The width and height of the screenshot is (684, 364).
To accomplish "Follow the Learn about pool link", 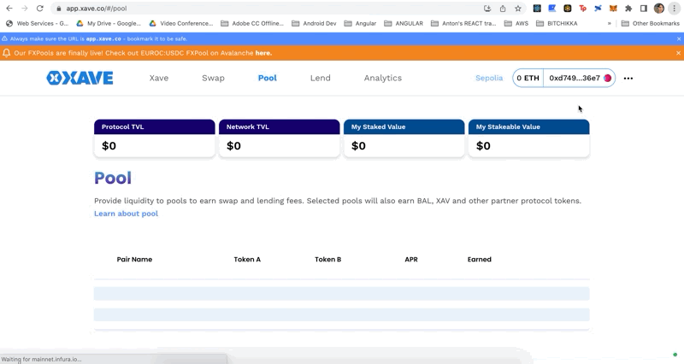I will tap(126, 214).
